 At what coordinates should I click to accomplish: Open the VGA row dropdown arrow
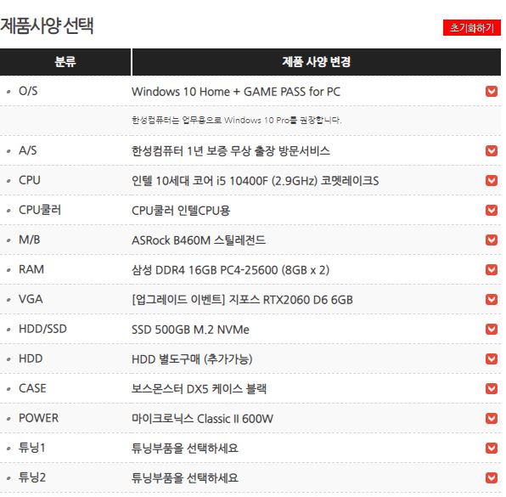[x=492, y=299]
